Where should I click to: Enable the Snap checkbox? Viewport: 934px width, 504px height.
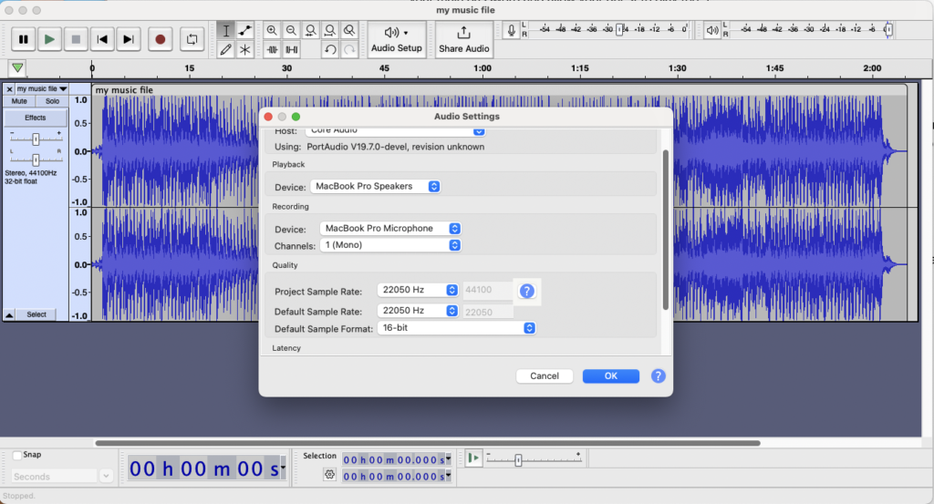pyautogui.click(x=18, y=456)
